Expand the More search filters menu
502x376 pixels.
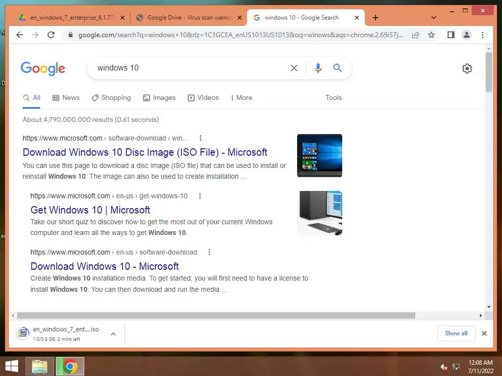(x=241, y=97)
